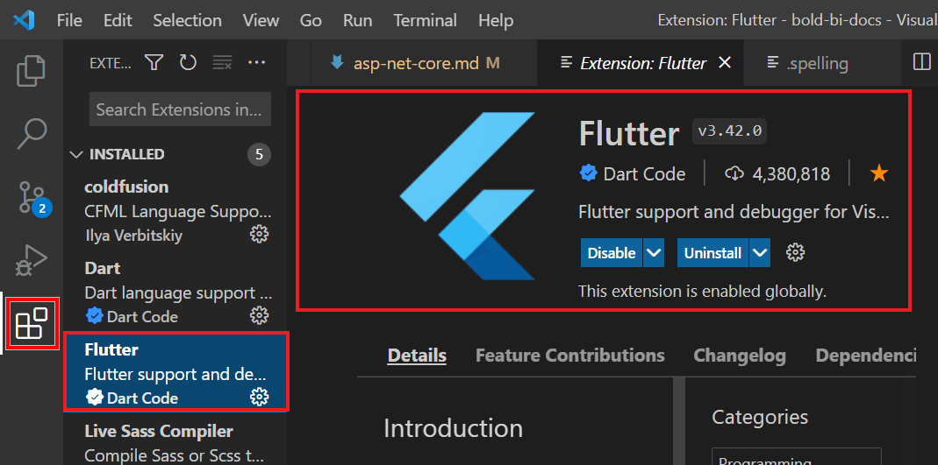Click the version label v3.42.0
The height and width of the screenshot is (465, 938).
(729, 131)
